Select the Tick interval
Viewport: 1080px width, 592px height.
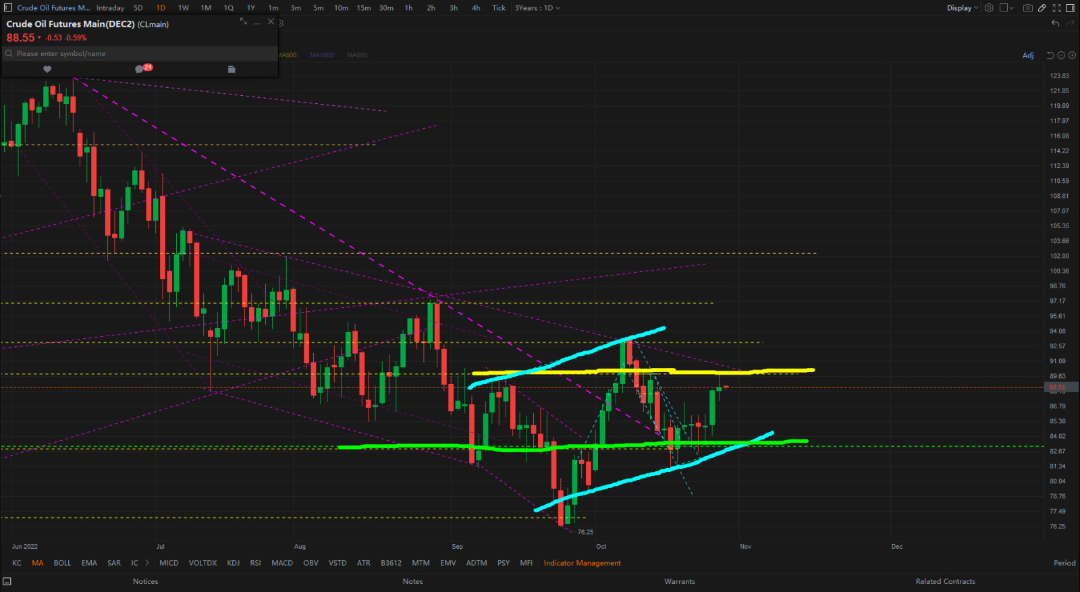(x=499, y=8)
